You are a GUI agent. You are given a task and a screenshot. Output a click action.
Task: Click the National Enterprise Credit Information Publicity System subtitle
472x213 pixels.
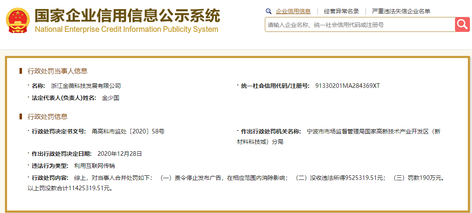point(127,29)
